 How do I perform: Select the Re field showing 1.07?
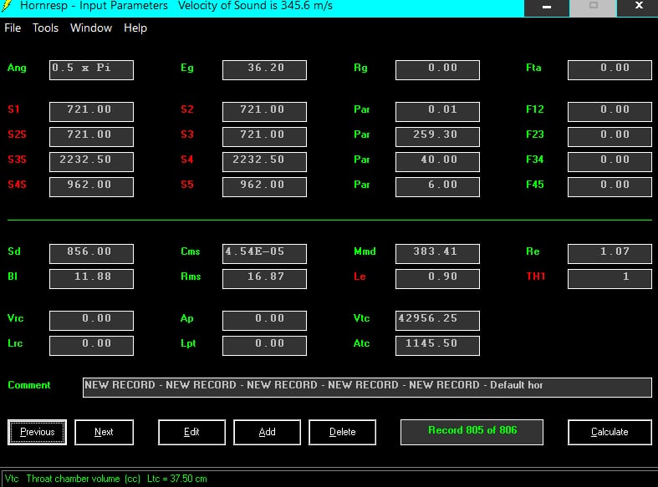[x=610, y=254]
